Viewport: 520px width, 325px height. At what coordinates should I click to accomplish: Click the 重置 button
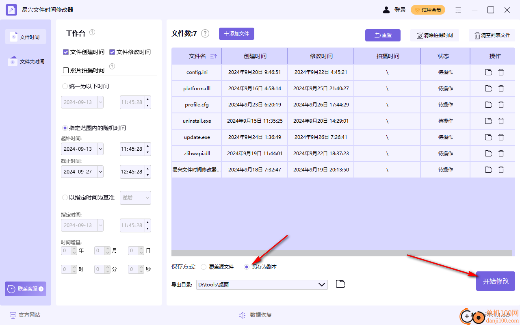[383, 35]
